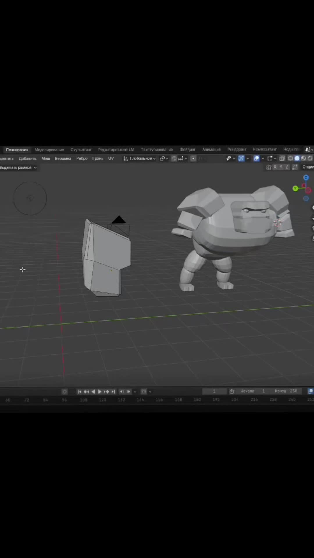Switch to Композитинг workspace tab
The image size is (314, 558).
(x=265, y=150)
